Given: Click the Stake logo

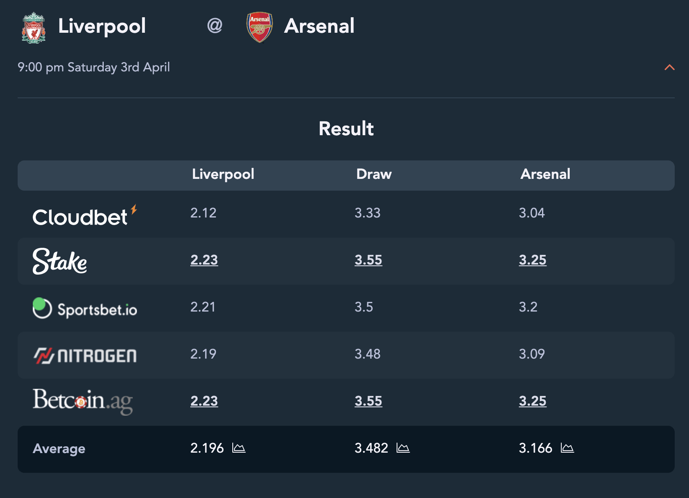Looking at the screenshot, I should (x=60, y=261).
